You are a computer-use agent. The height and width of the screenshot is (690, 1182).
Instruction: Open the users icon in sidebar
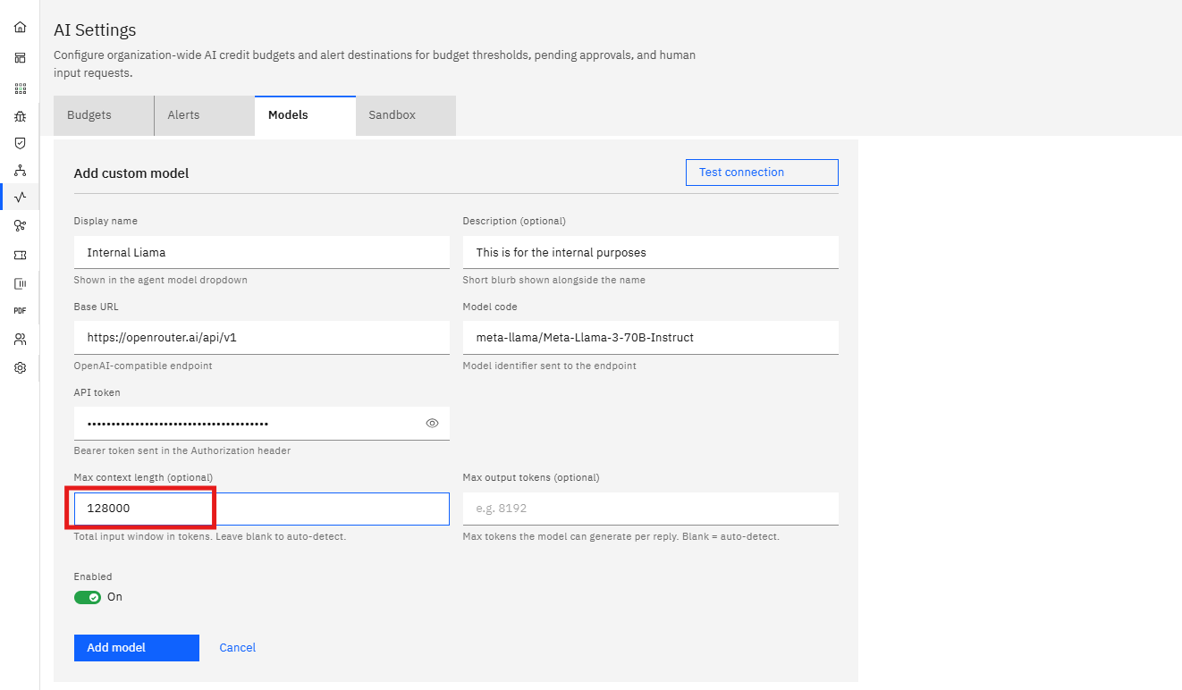20,340
